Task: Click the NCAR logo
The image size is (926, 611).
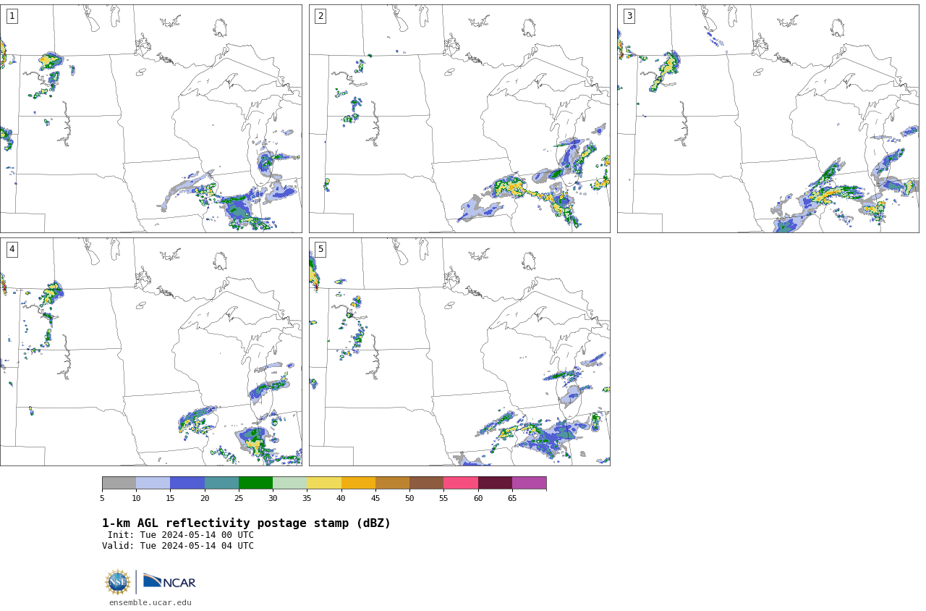Action: [x=169, y=581]
